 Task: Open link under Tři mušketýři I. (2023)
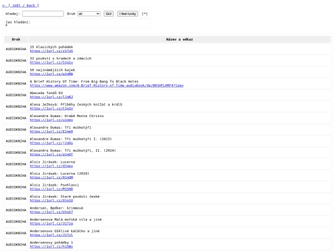tap(51, 143)
